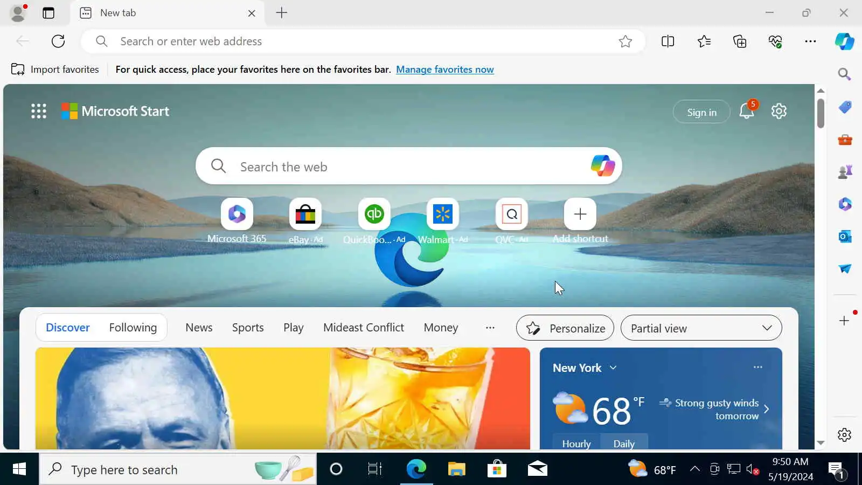
Task: Refresh the current page
Action: [58, 41]
